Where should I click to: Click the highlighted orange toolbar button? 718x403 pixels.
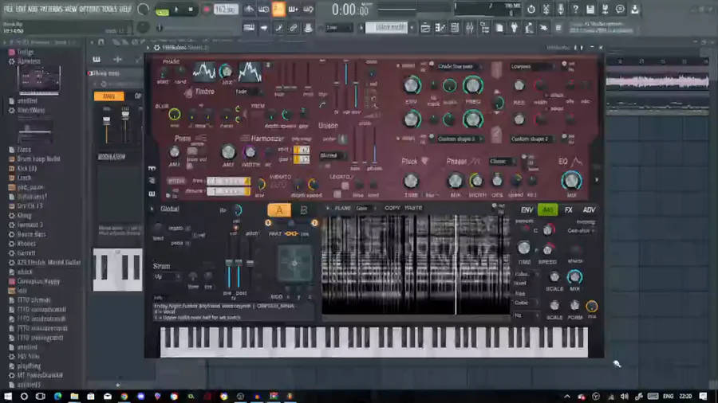[278, 9]
